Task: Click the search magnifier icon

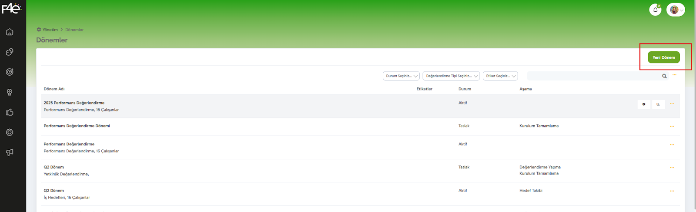Action: pyautogui.click(x=664, y=76)
